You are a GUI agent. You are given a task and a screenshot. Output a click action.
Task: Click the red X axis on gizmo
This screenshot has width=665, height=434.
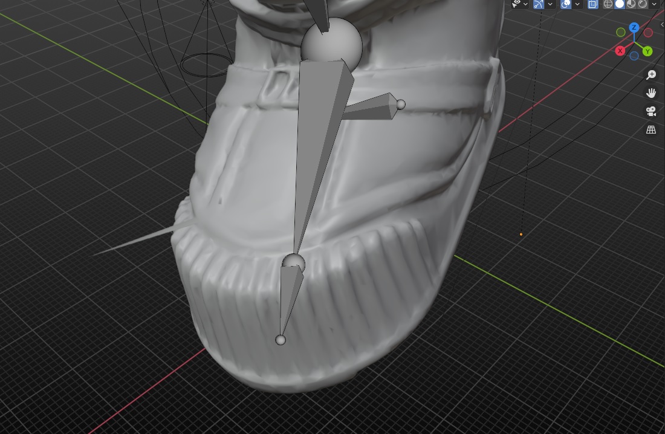[620, 51]
